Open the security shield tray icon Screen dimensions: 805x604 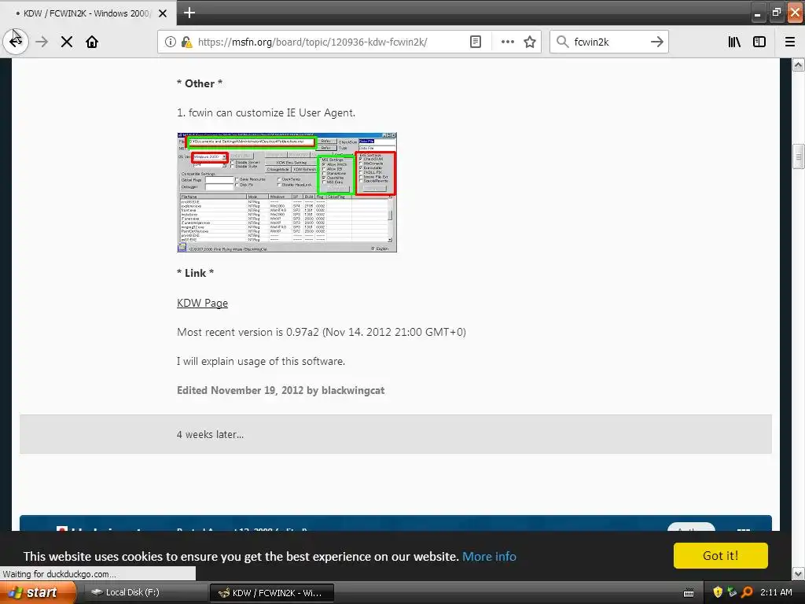tap(718, 593)
